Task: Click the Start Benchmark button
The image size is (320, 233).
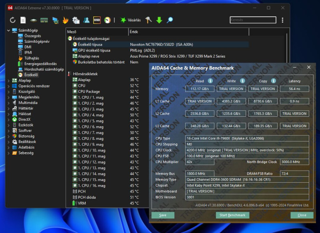Action: pos(232,215)
